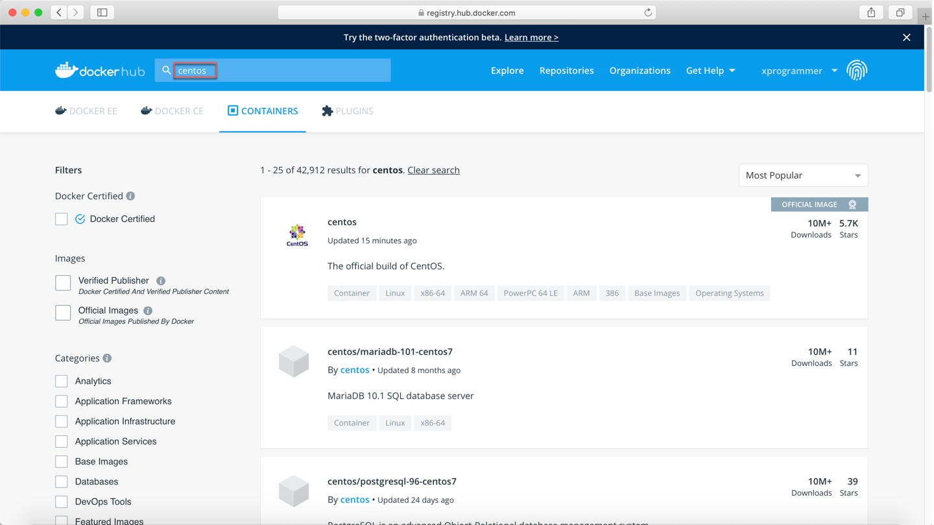Click the Safari share icon
Viewport: 934px width, 525px height.
[x=871, y=12]
